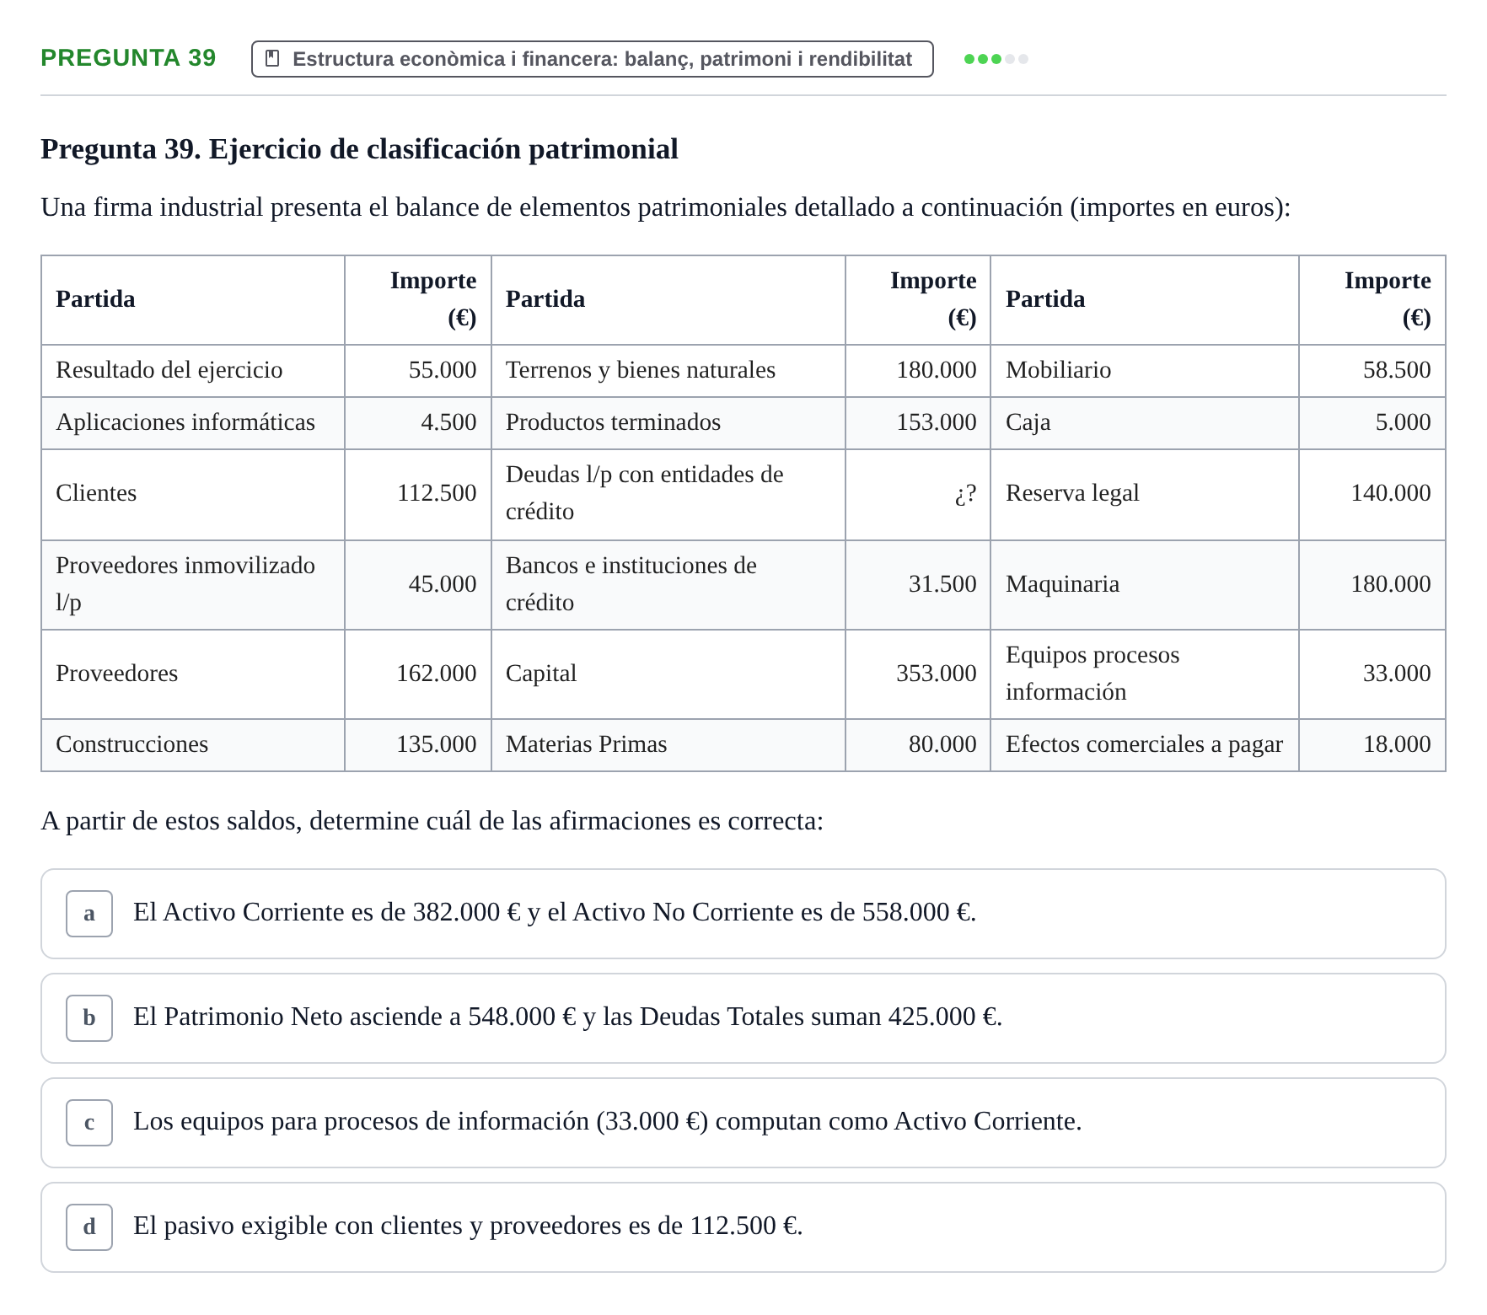1487x1315 pixels.
Task: Click the 'Materias Primas' table cell
Action: point(668,745)
